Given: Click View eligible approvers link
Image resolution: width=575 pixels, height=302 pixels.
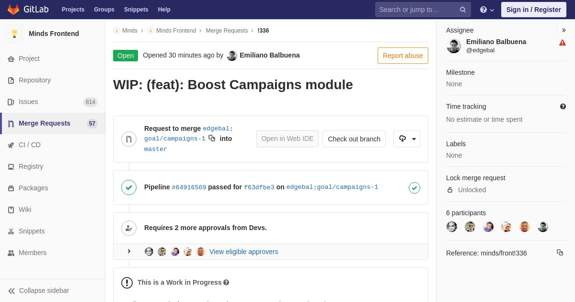Looking at the screenshot, I should click(244, 252).
